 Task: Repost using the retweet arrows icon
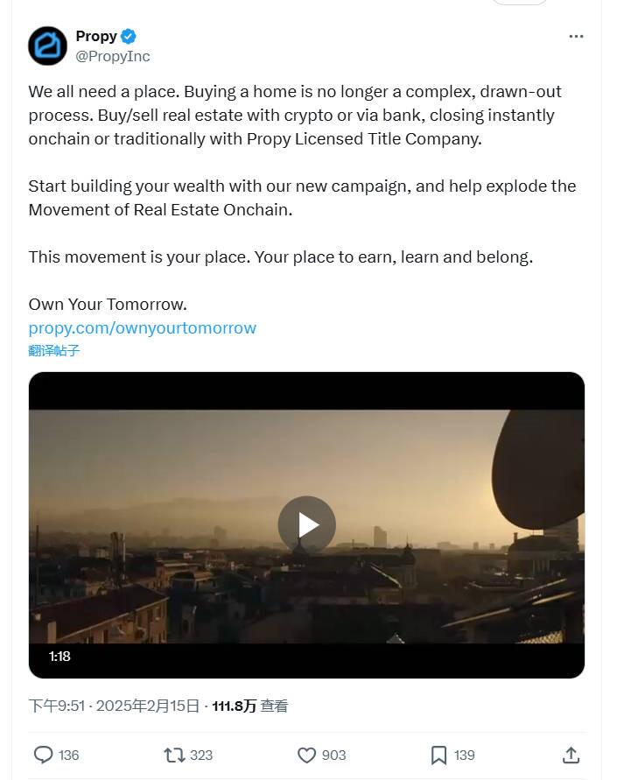tap(174, 755)
